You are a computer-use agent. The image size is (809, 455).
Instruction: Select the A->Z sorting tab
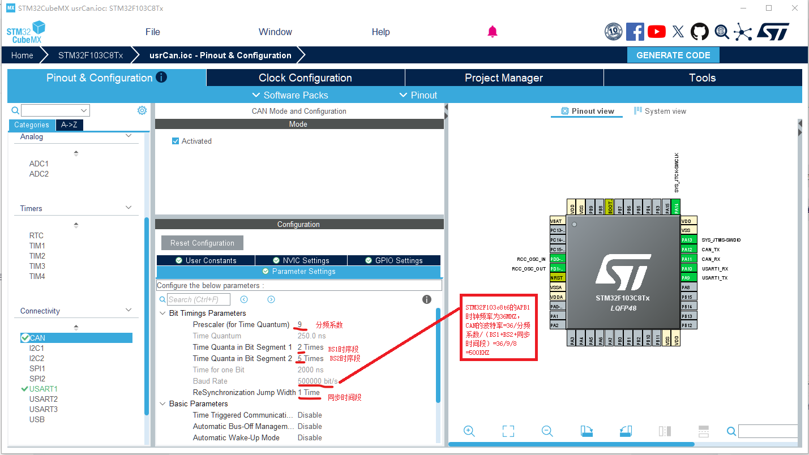[x=70, y=125]
